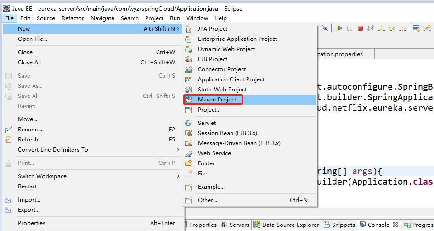Click the Session Bean icon
Viewport: 434px width, 231px height.
[188, 133]
